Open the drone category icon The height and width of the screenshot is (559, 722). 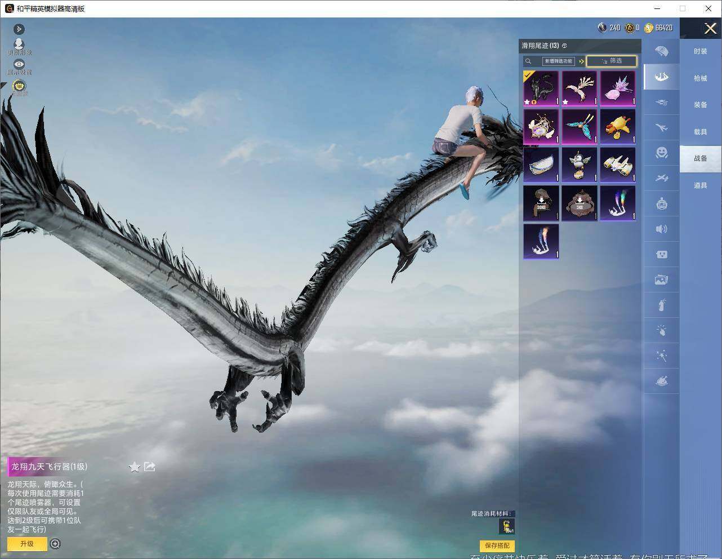coord(662,103)
